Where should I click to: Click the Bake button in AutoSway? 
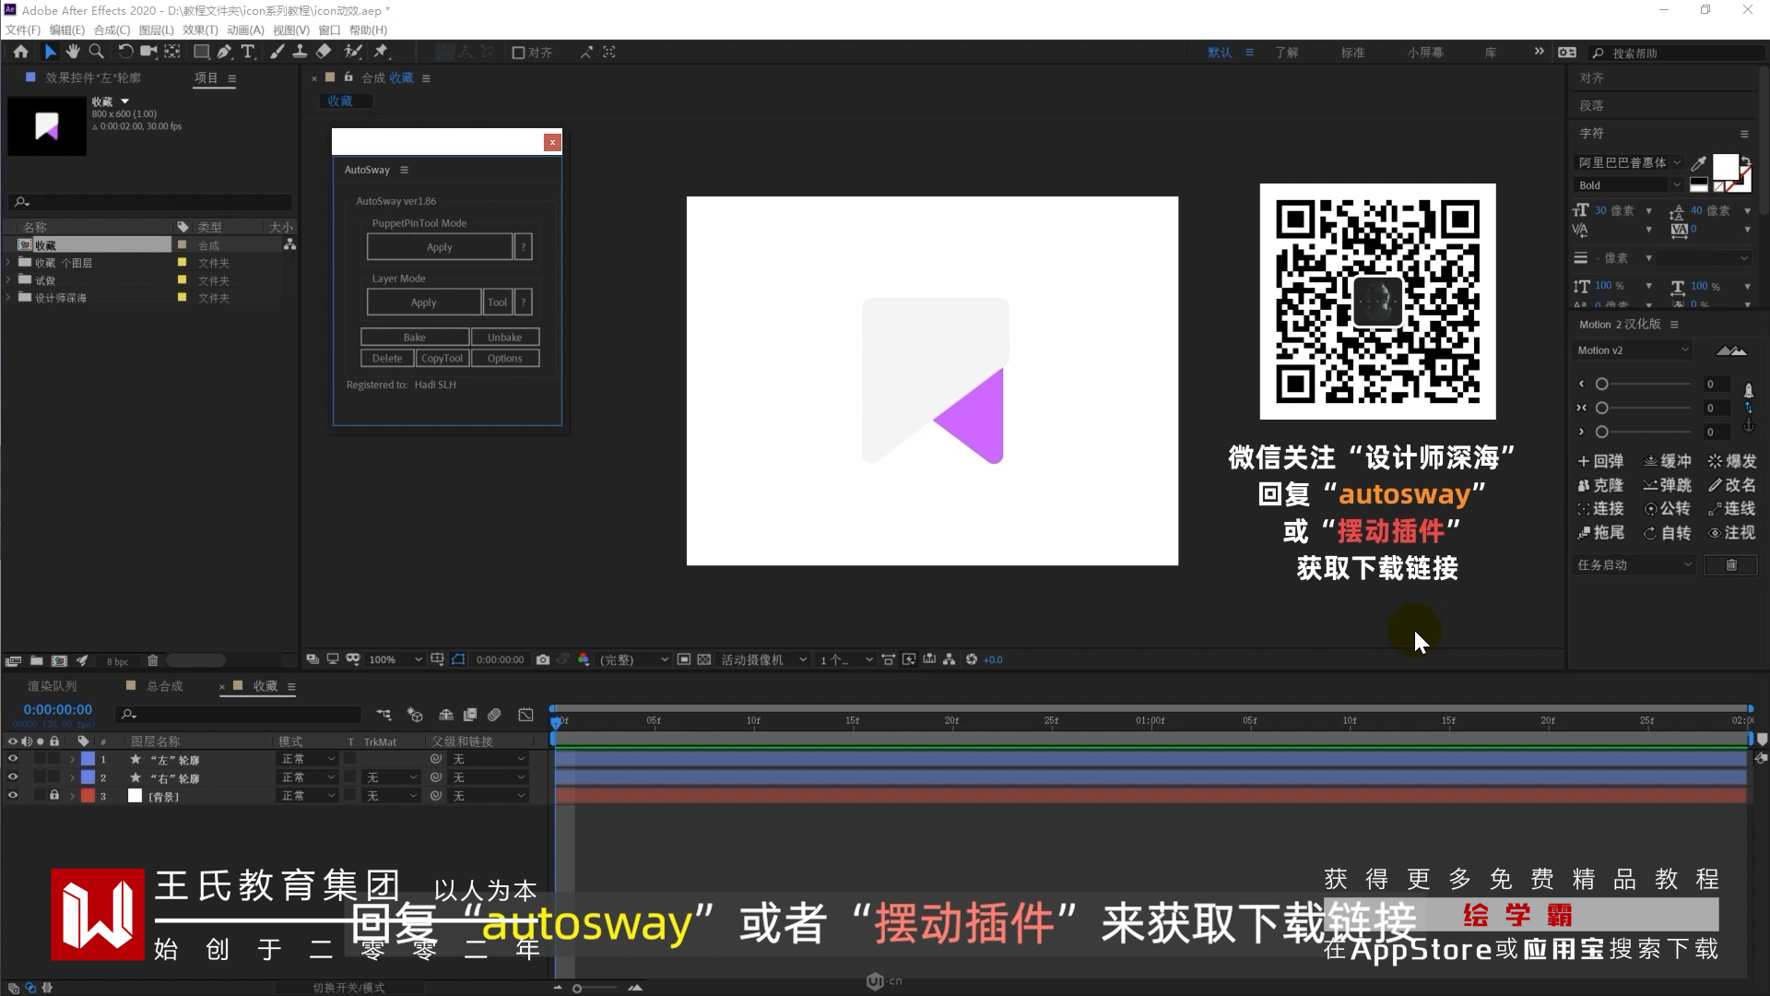[414, 338]
